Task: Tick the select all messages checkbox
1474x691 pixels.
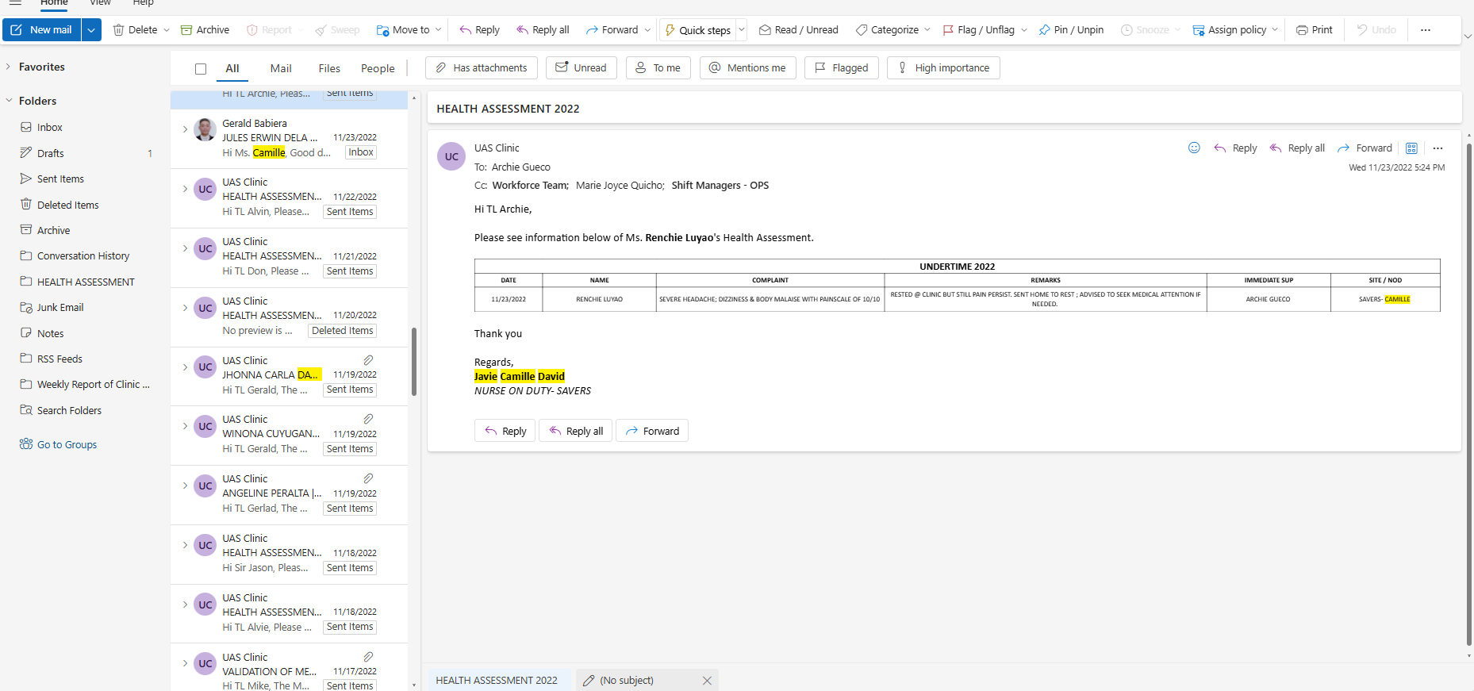Action: (201, 69)
